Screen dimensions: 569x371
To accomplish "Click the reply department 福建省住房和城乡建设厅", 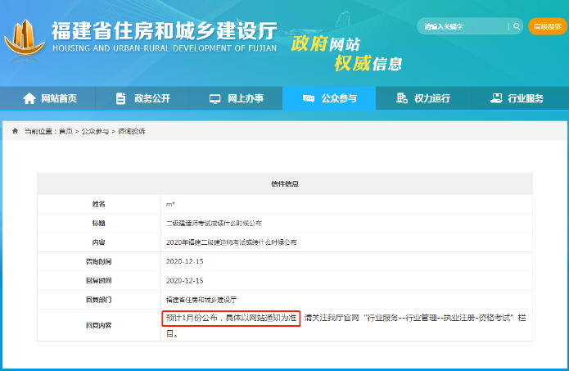I will (x=201, y=300).
